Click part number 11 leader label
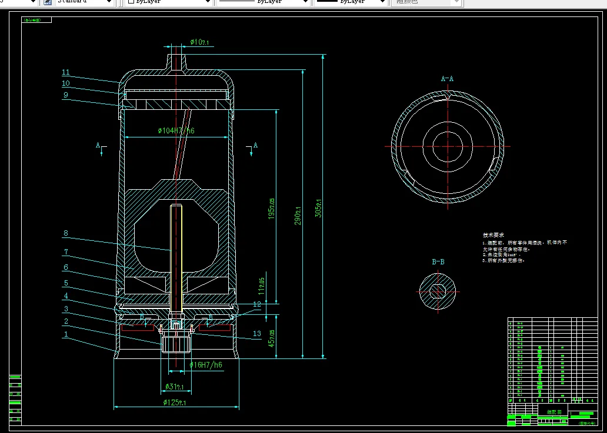 point(66,73)
